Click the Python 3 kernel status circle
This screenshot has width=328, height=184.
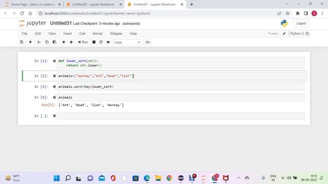pyautogui.click(x=307, y=34)
